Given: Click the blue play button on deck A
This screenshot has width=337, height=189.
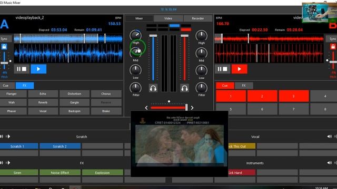Looking at the screenshot, I should tap(38, 69).
